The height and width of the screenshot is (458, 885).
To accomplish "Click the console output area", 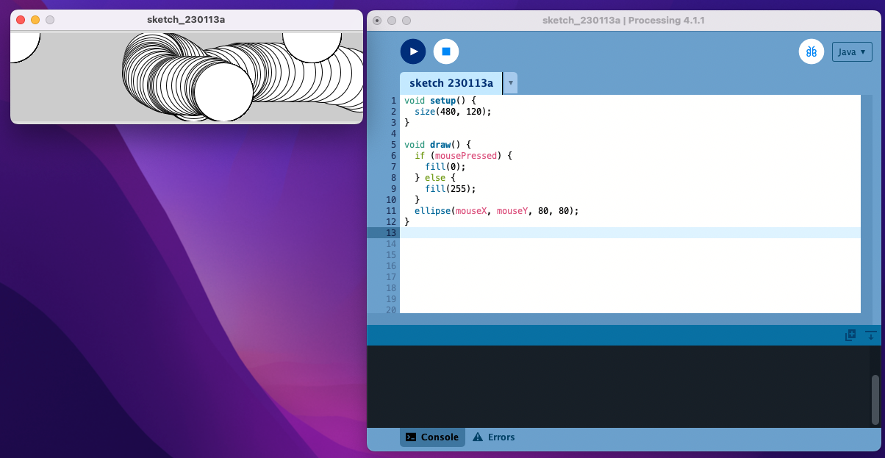I will coord(618,387).
